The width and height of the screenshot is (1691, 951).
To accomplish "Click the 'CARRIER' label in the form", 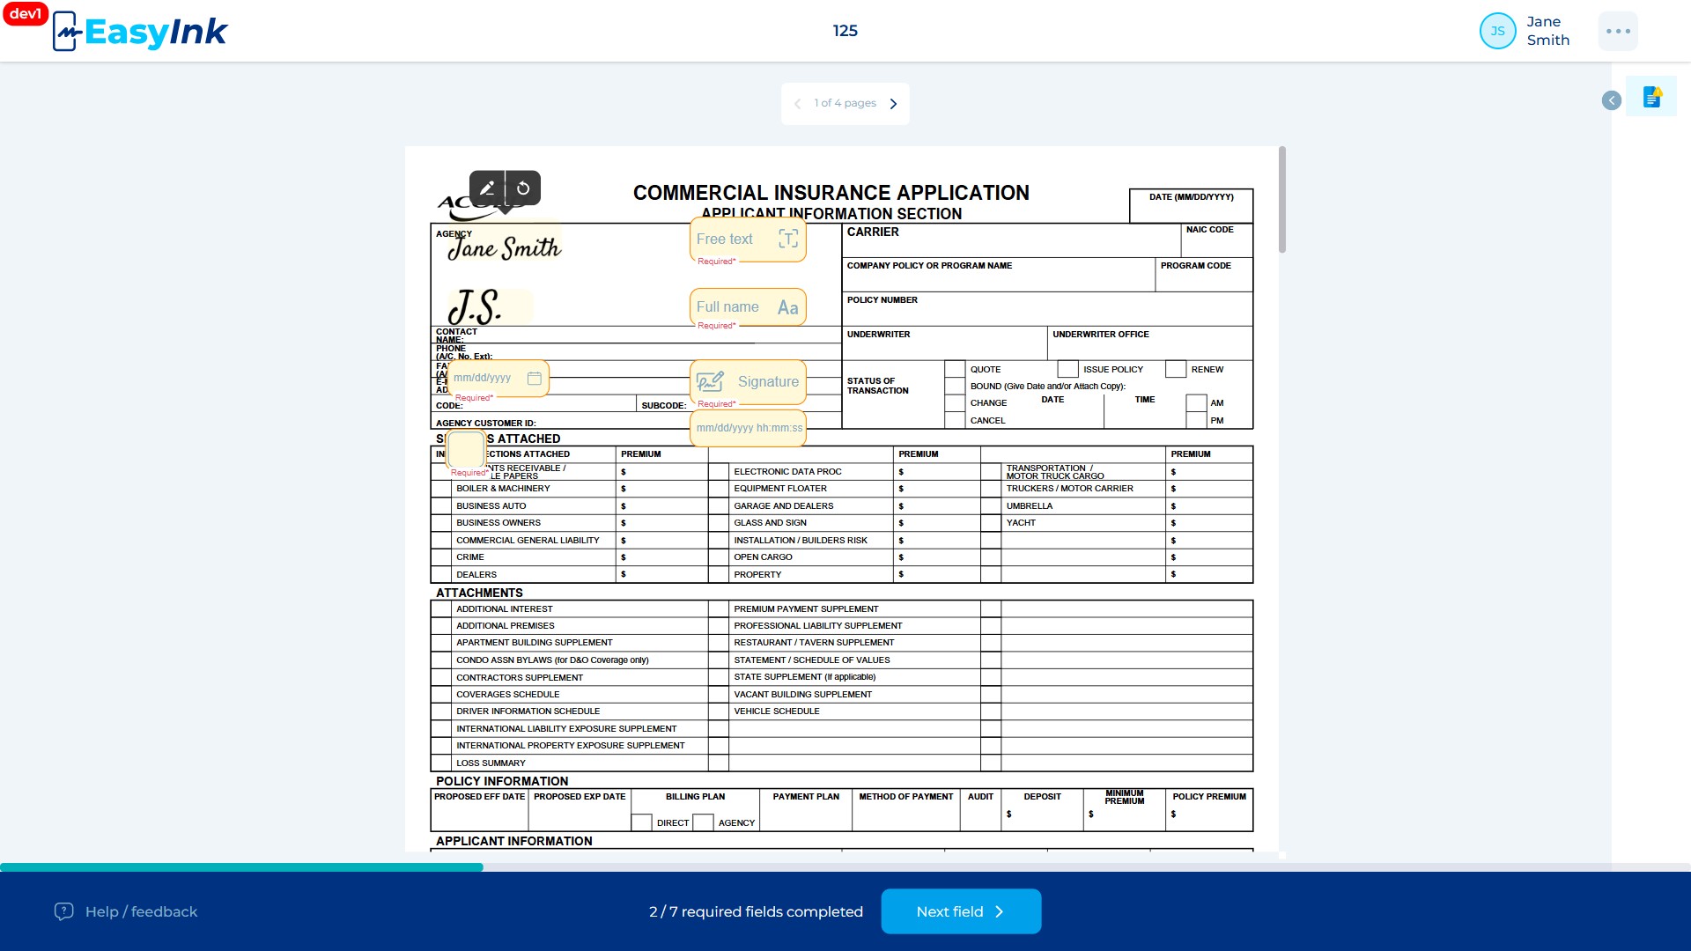I will tap(873, 232).
